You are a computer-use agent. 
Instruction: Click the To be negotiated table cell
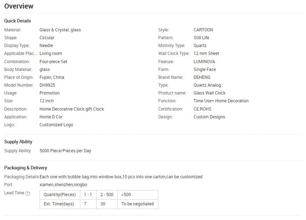(x=138, y=204)
